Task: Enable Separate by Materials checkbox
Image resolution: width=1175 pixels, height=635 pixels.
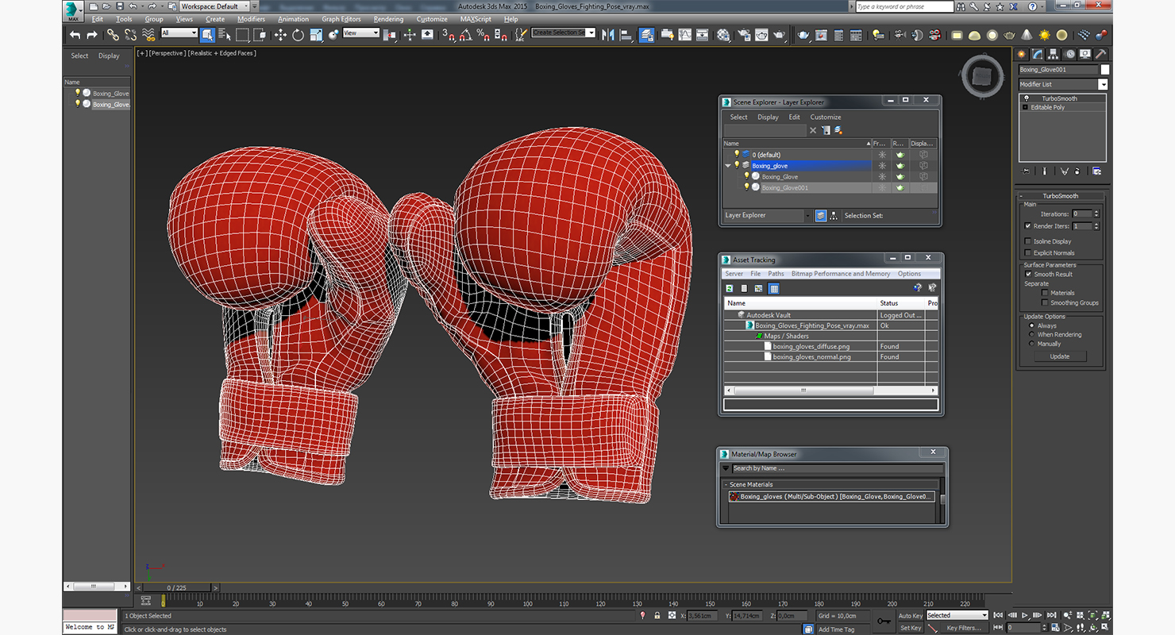Action: (1045, 292)
